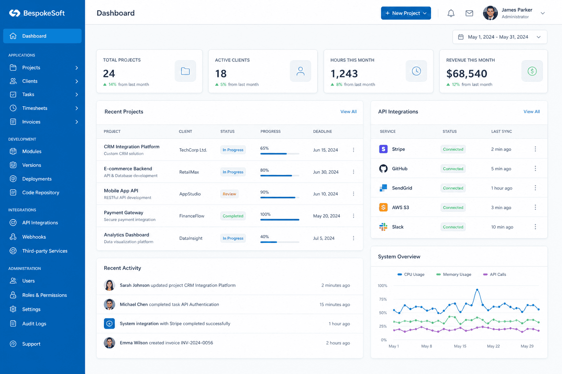Click the CPU usage peak point on chart

(477, 290)
